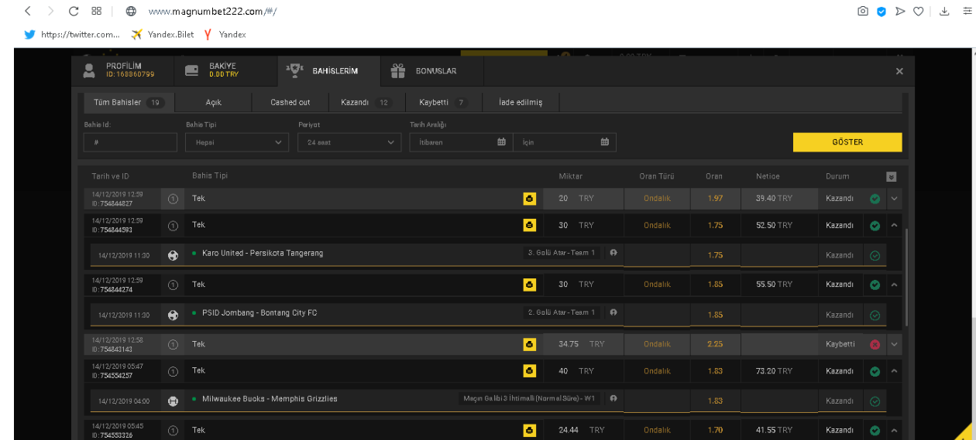976x440 pixels.
Task: Click the bet list vertical scrollbar
Action: click(x=906, y=276)
